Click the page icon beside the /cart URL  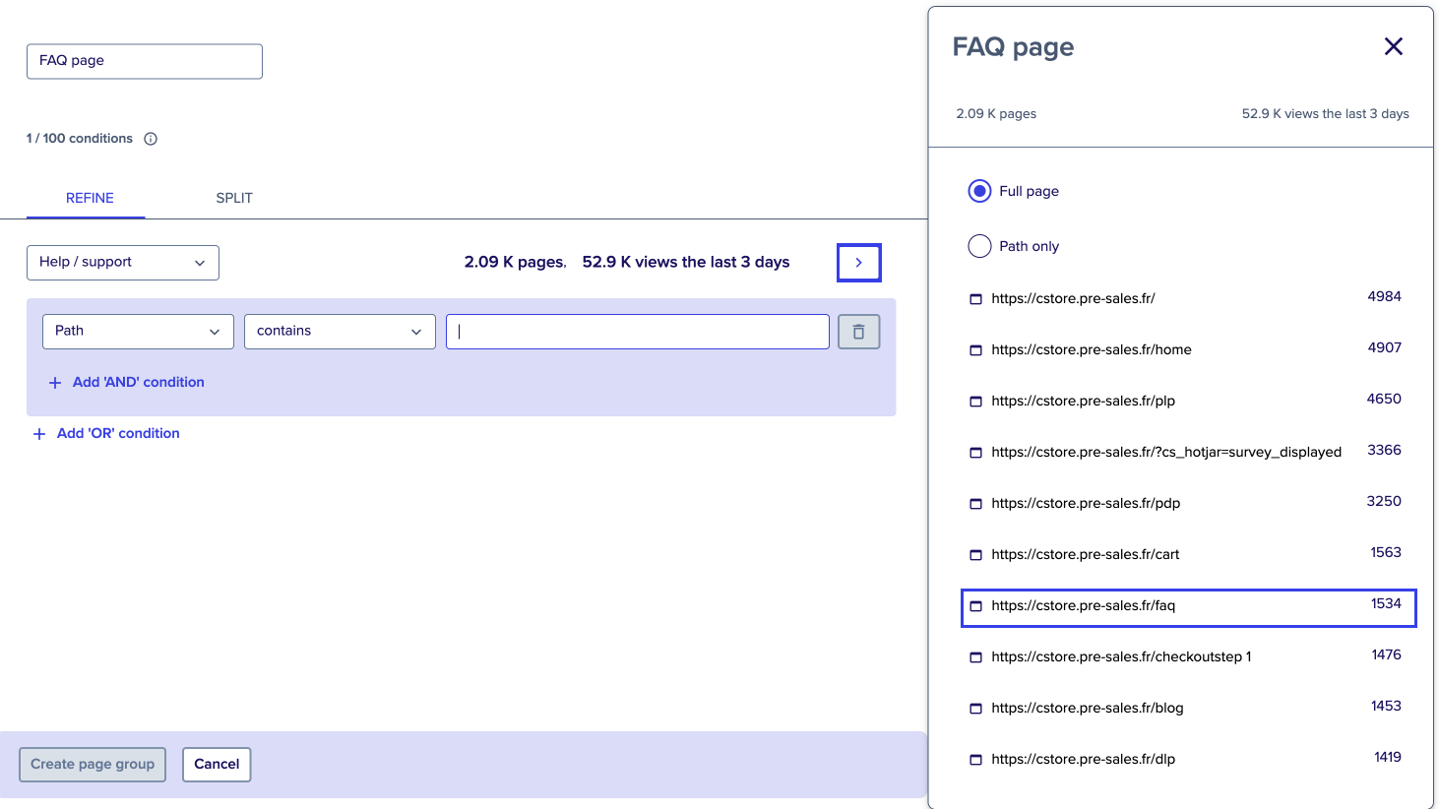975,553
